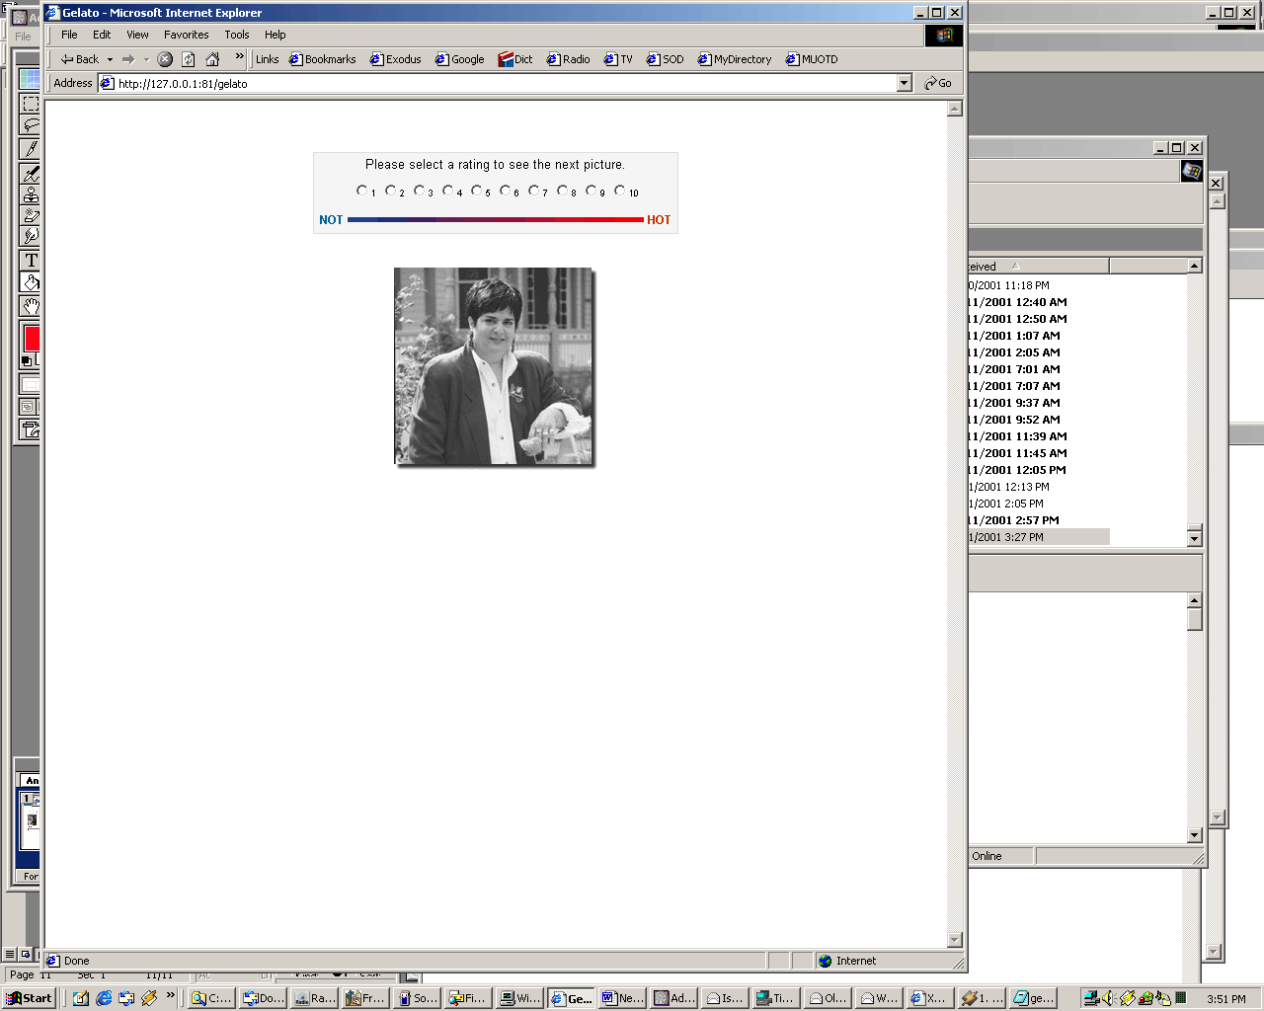Go to the Home page icon
Viewport: 1264px width, 1011px height.
click(x=212, y=59)
